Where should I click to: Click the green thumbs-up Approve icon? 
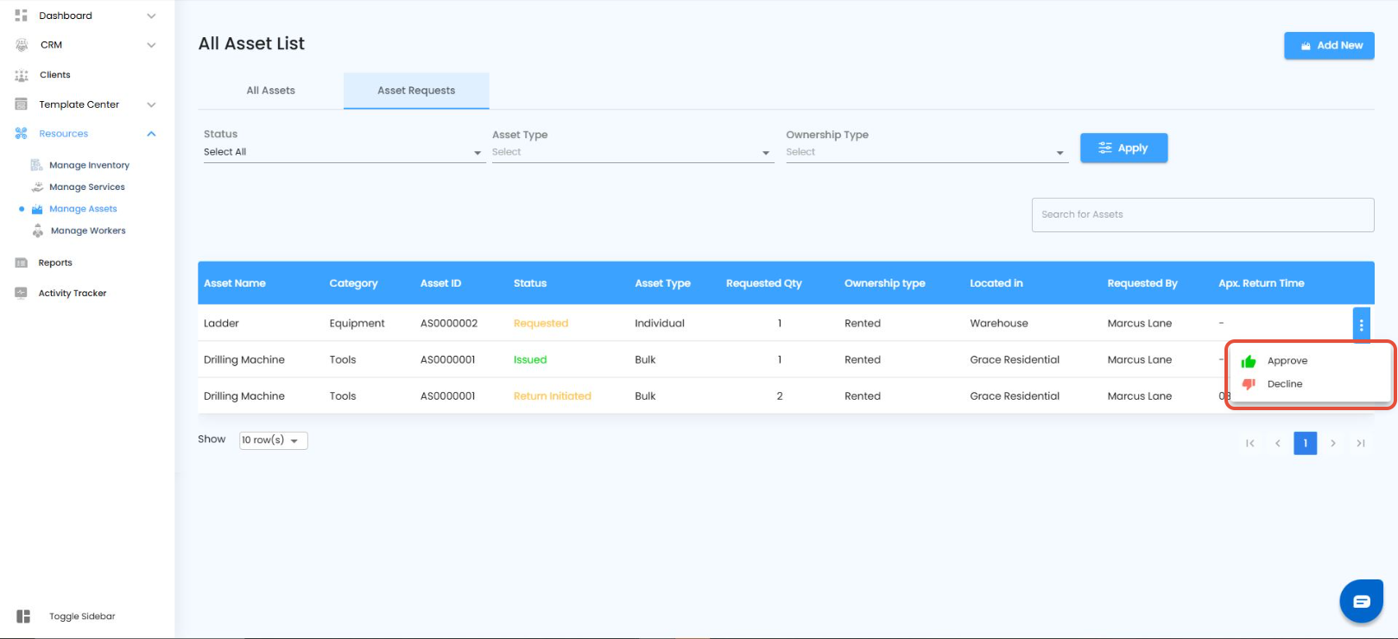[x=1249, y=361]
